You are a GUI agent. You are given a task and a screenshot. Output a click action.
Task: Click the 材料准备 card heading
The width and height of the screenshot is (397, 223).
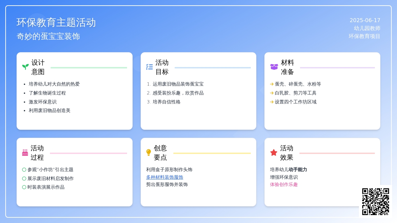click(287, 67)
